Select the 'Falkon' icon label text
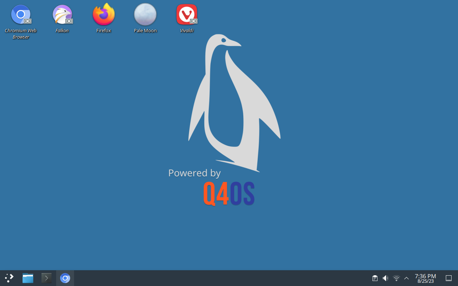 tap(62, 30)
